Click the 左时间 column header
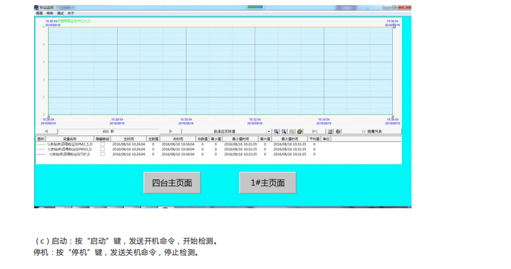 (128, 139)
